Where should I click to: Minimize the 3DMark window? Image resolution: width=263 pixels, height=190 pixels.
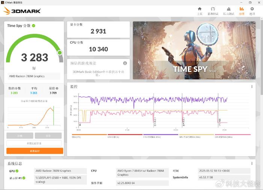coord(242,3)
